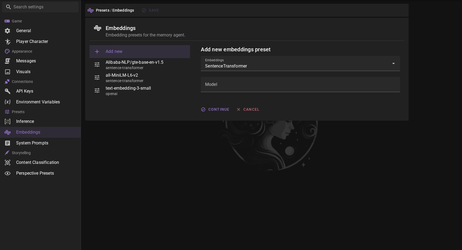Viewport: 462px width, 250px height.
Task: Open the API Keys key icon
Action: [x=8, y=91]
